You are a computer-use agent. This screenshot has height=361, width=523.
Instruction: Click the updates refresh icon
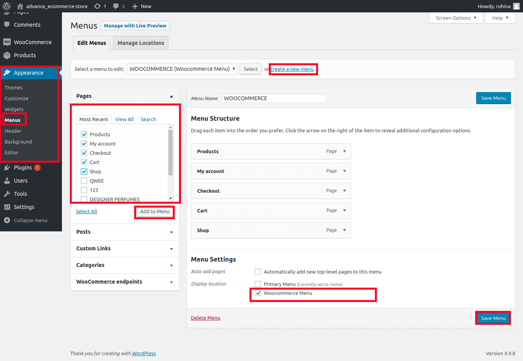click(x=98, y=6)
